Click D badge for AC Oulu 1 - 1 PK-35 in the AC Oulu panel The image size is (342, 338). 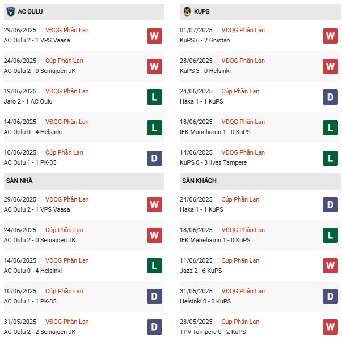coord(154,158)
